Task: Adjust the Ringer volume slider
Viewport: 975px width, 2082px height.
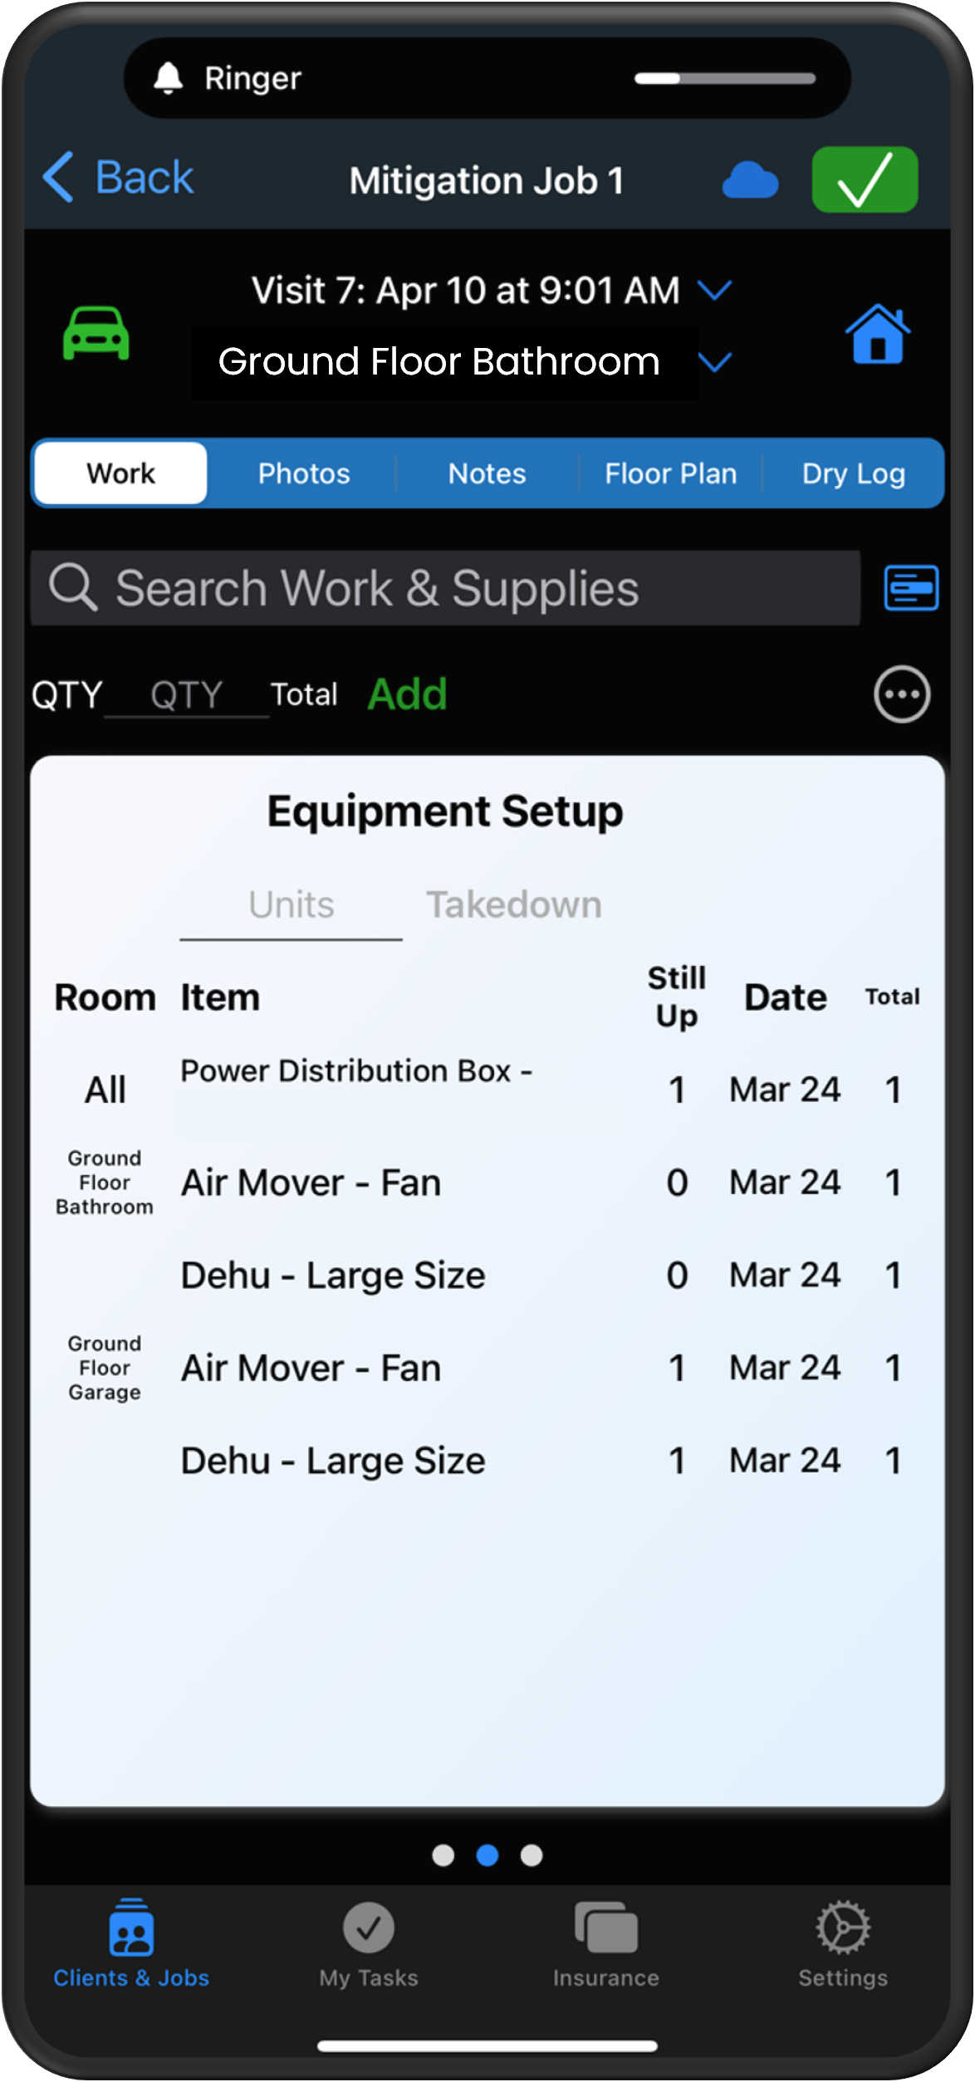Action: point(724,79)
